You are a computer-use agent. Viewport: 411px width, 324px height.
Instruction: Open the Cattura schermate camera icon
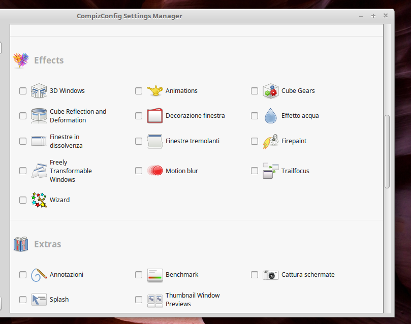pyautogui.click(x=271, y=275)
